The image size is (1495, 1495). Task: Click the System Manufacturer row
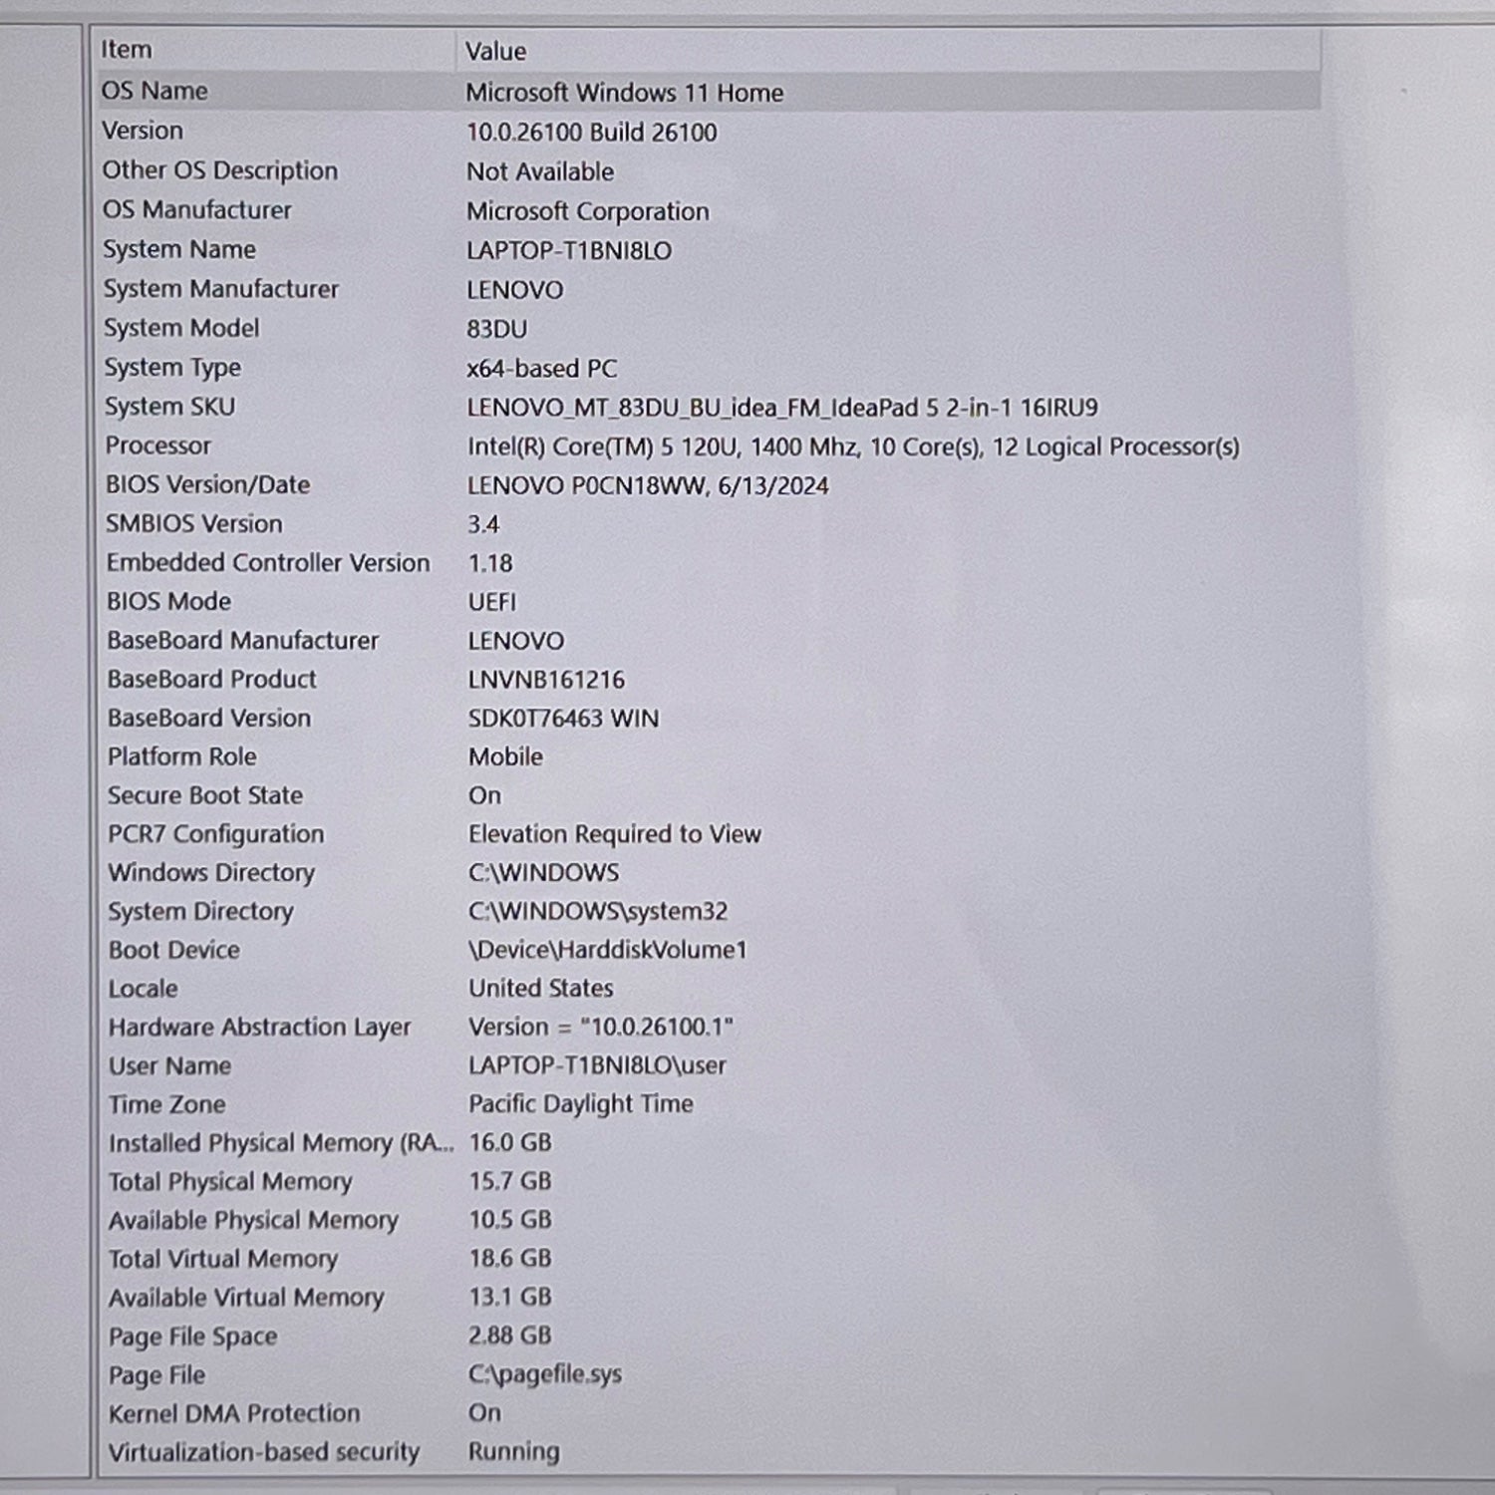tap(221, 289)
